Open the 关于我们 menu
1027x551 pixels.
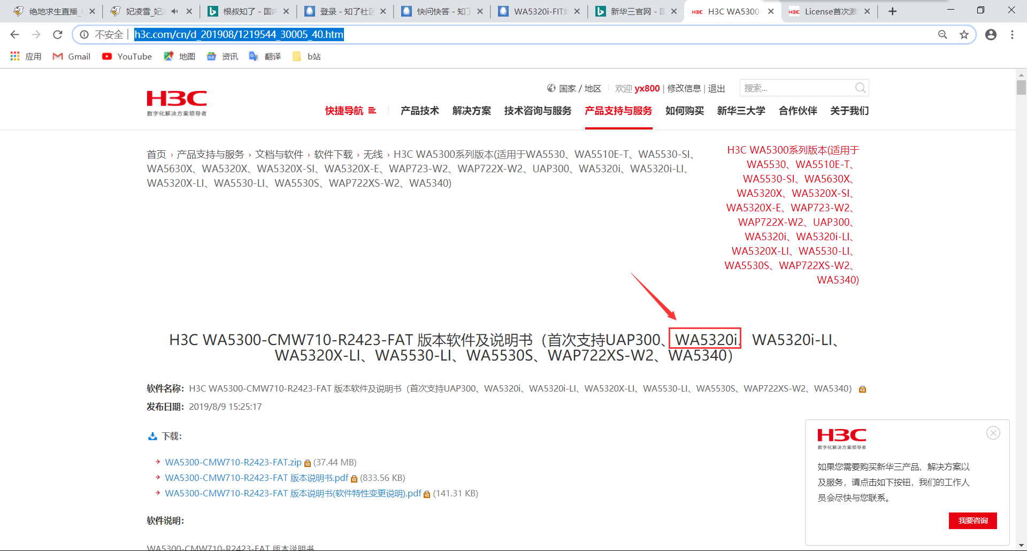tap(849, 111)
